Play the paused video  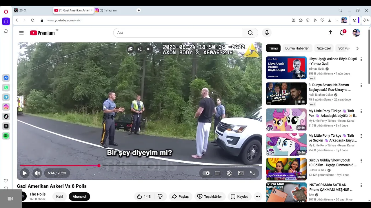click(x=25, y=173)
